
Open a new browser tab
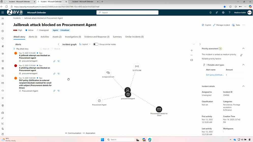pyautogui.click(x=102, y=2)
